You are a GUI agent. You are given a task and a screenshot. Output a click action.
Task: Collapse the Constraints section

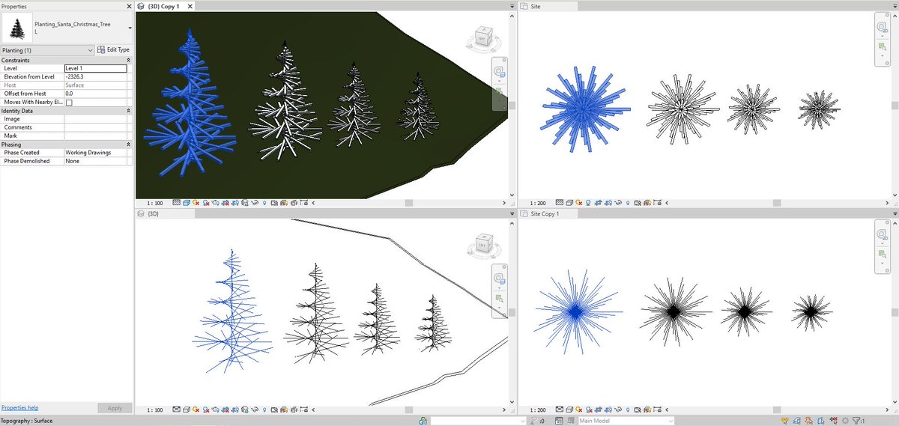[128, 60]
